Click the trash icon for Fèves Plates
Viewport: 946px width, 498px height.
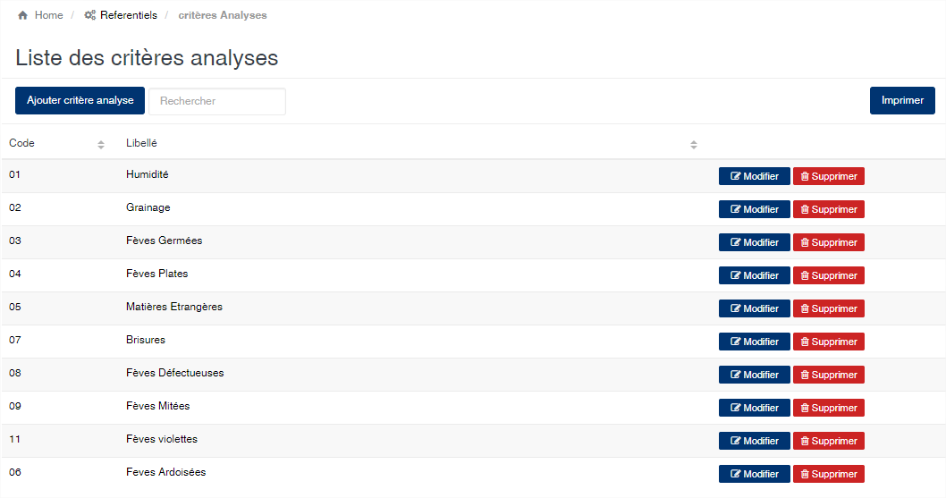point(805,276)
